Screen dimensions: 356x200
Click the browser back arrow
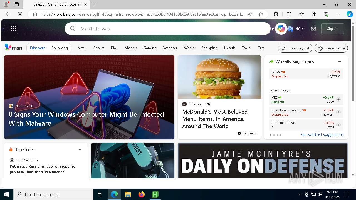8,14
